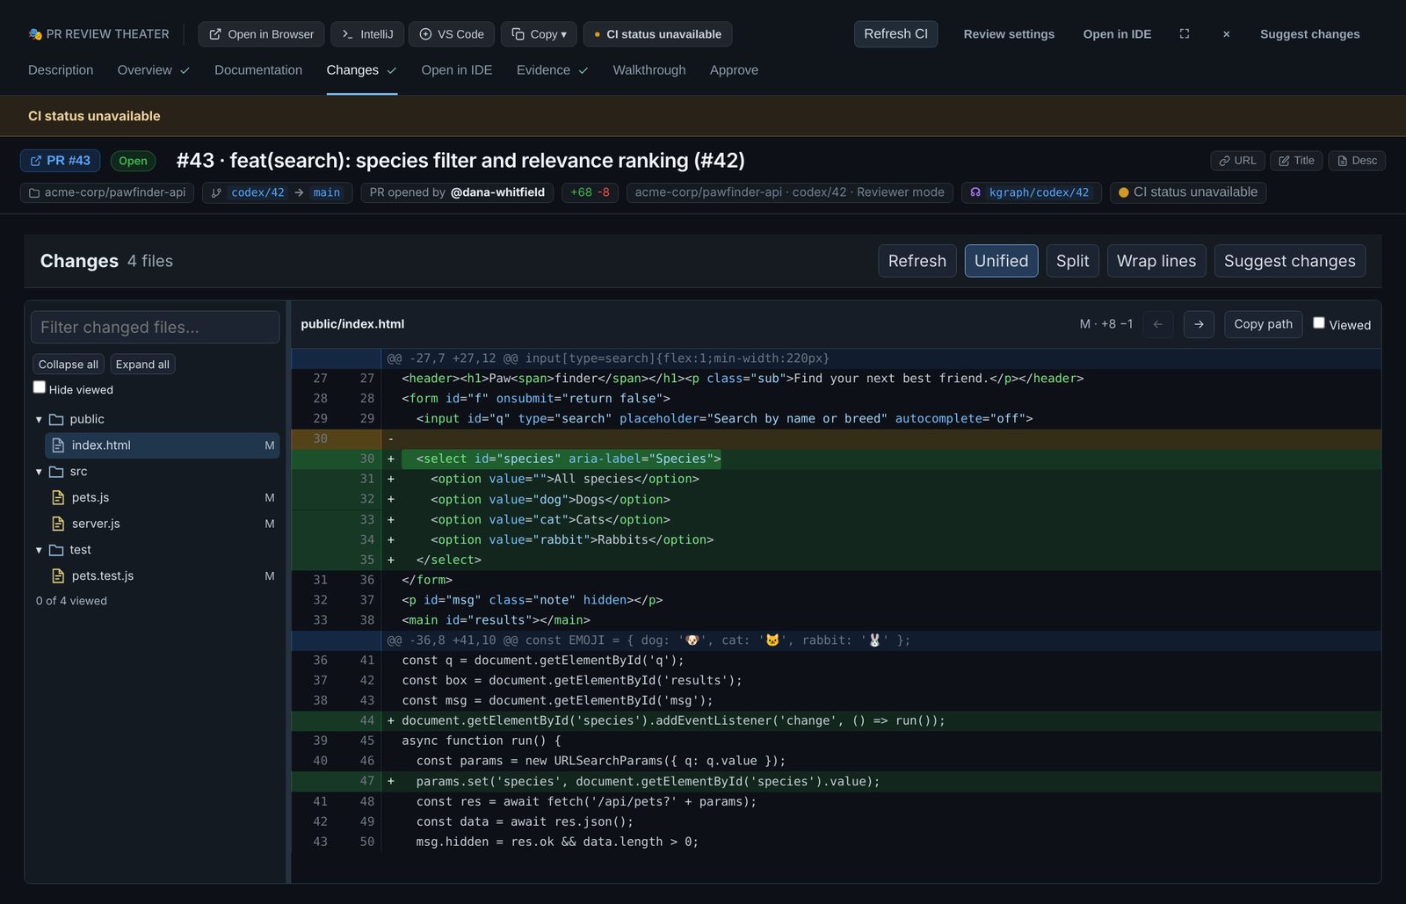Click the acme-corp/pawfinder-api repo chip
This screenshot has height=904, width=1406.
(x=107, y=192)
